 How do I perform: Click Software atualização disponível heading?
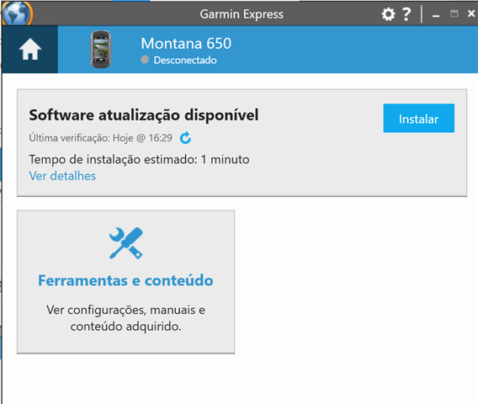pos(144,115)
